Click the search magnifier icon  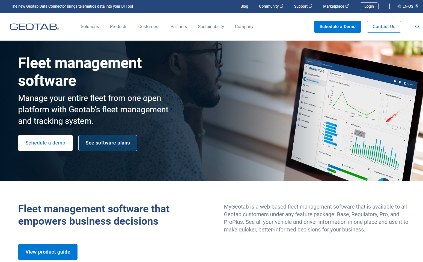point(417,27)
